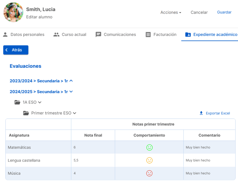
Task: Click the green happy face in Matemáticas row
Action: click(149, 147)
